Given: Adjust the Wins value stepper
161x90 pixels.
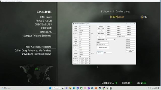Looking at the screenshot, I should point(90,39).
